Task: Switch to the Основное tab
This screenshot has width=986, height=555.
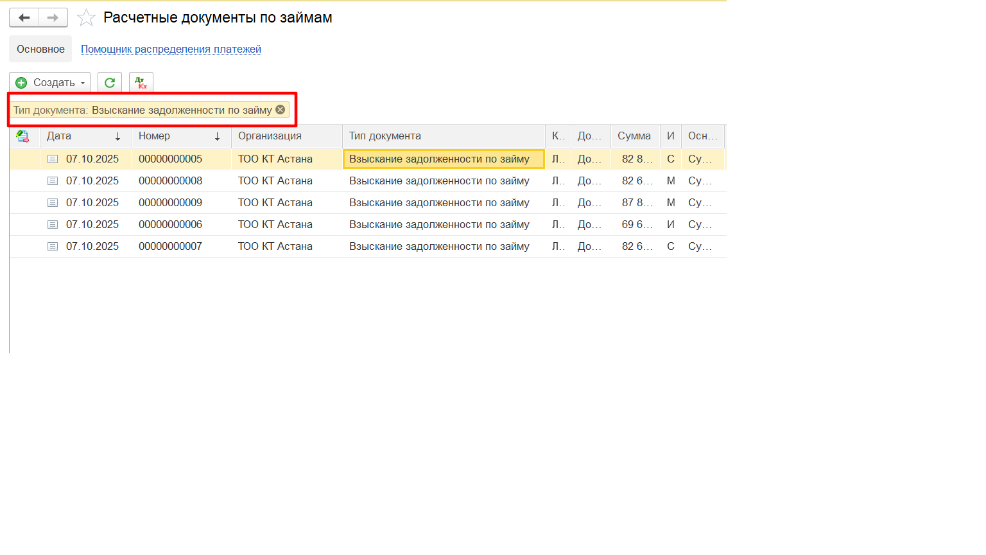Action: point(40,49)
